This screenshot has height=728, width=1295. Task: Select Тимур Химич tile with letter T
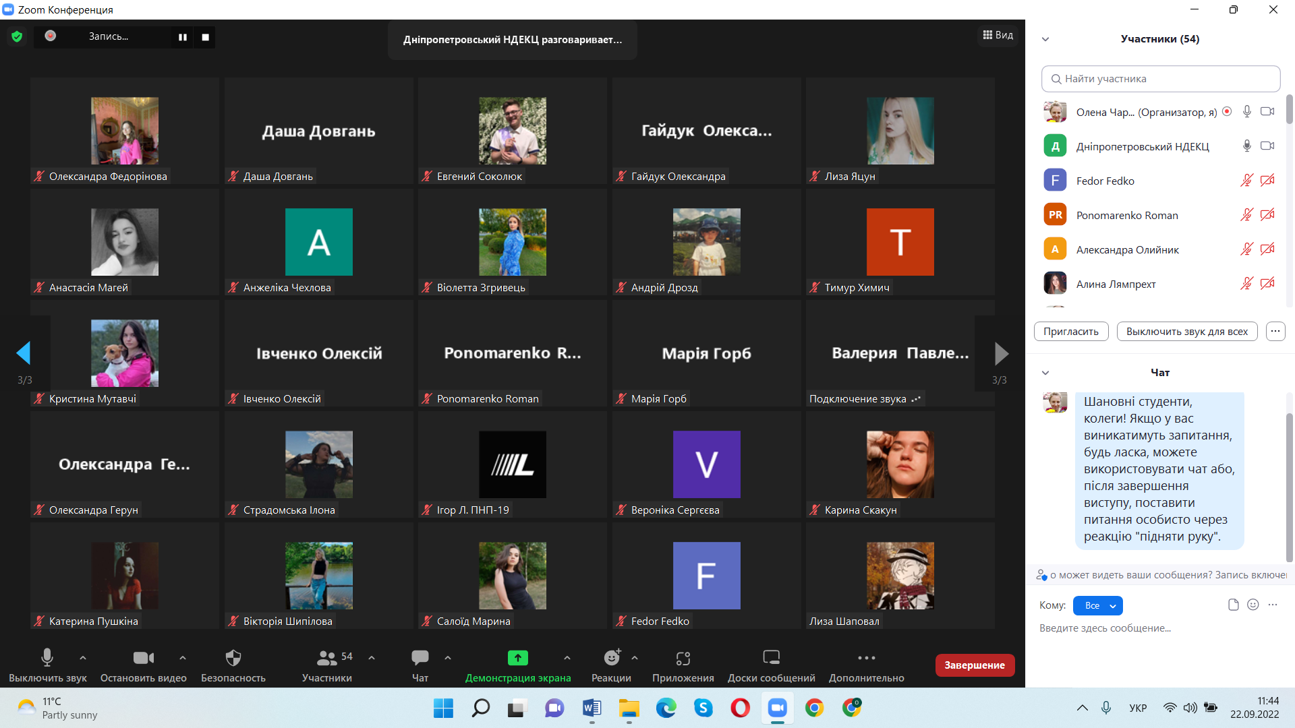tap(900, 242)
